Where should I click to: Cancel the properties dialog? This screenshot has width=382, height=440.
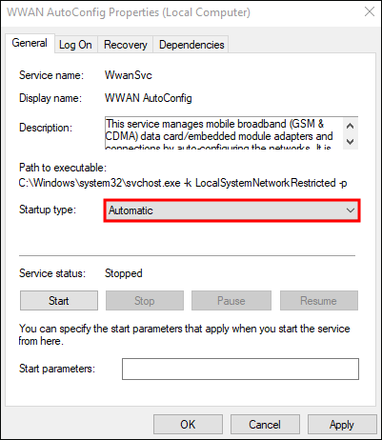point(265,425)
